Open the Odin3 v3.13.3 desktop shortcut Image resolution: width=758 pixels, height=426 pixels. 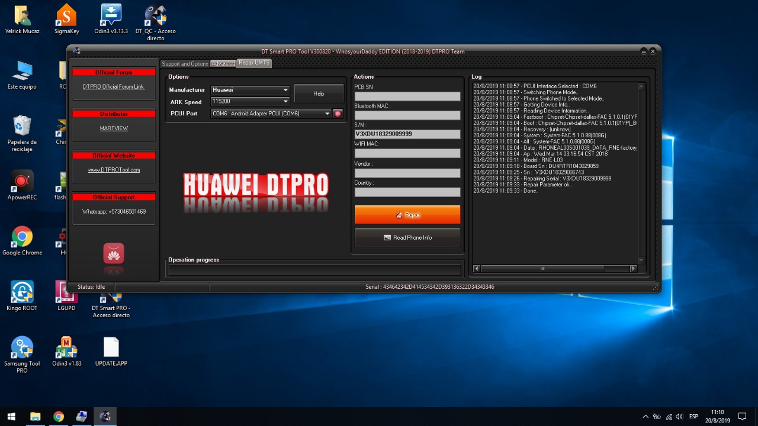click(111, 20)
